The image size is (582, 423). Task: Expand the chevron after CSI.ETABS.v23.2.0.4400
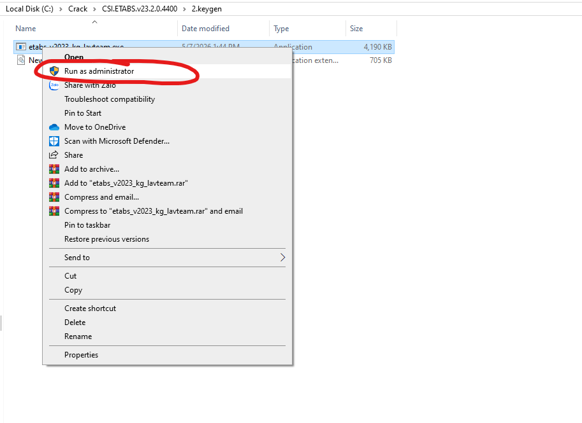tap(184, 9)
